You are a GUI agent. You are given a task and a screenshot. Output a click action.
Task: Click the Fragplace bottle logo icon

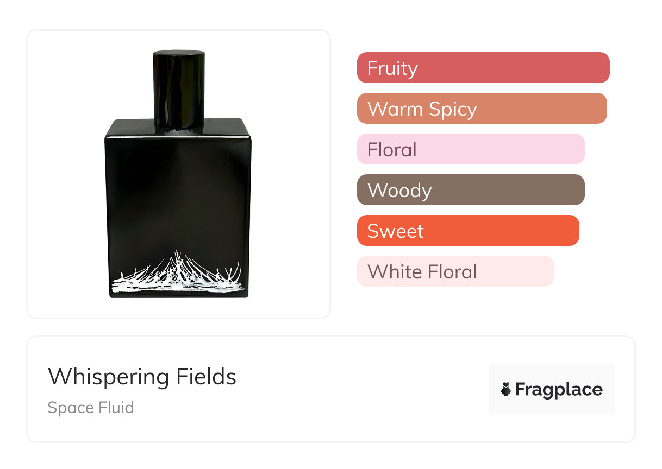(x=506, y=389)
